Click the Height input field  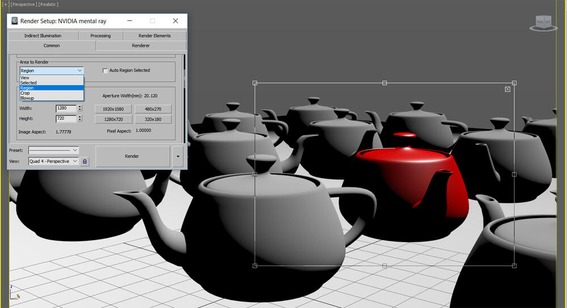[x=65, y=119]
